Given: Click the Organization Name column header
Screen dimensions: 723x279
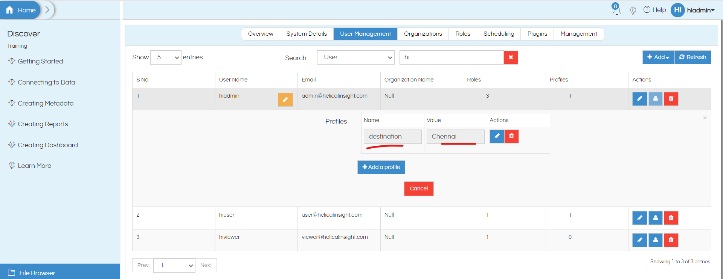Looking at the screenshot, I should (x=421, y=80).
